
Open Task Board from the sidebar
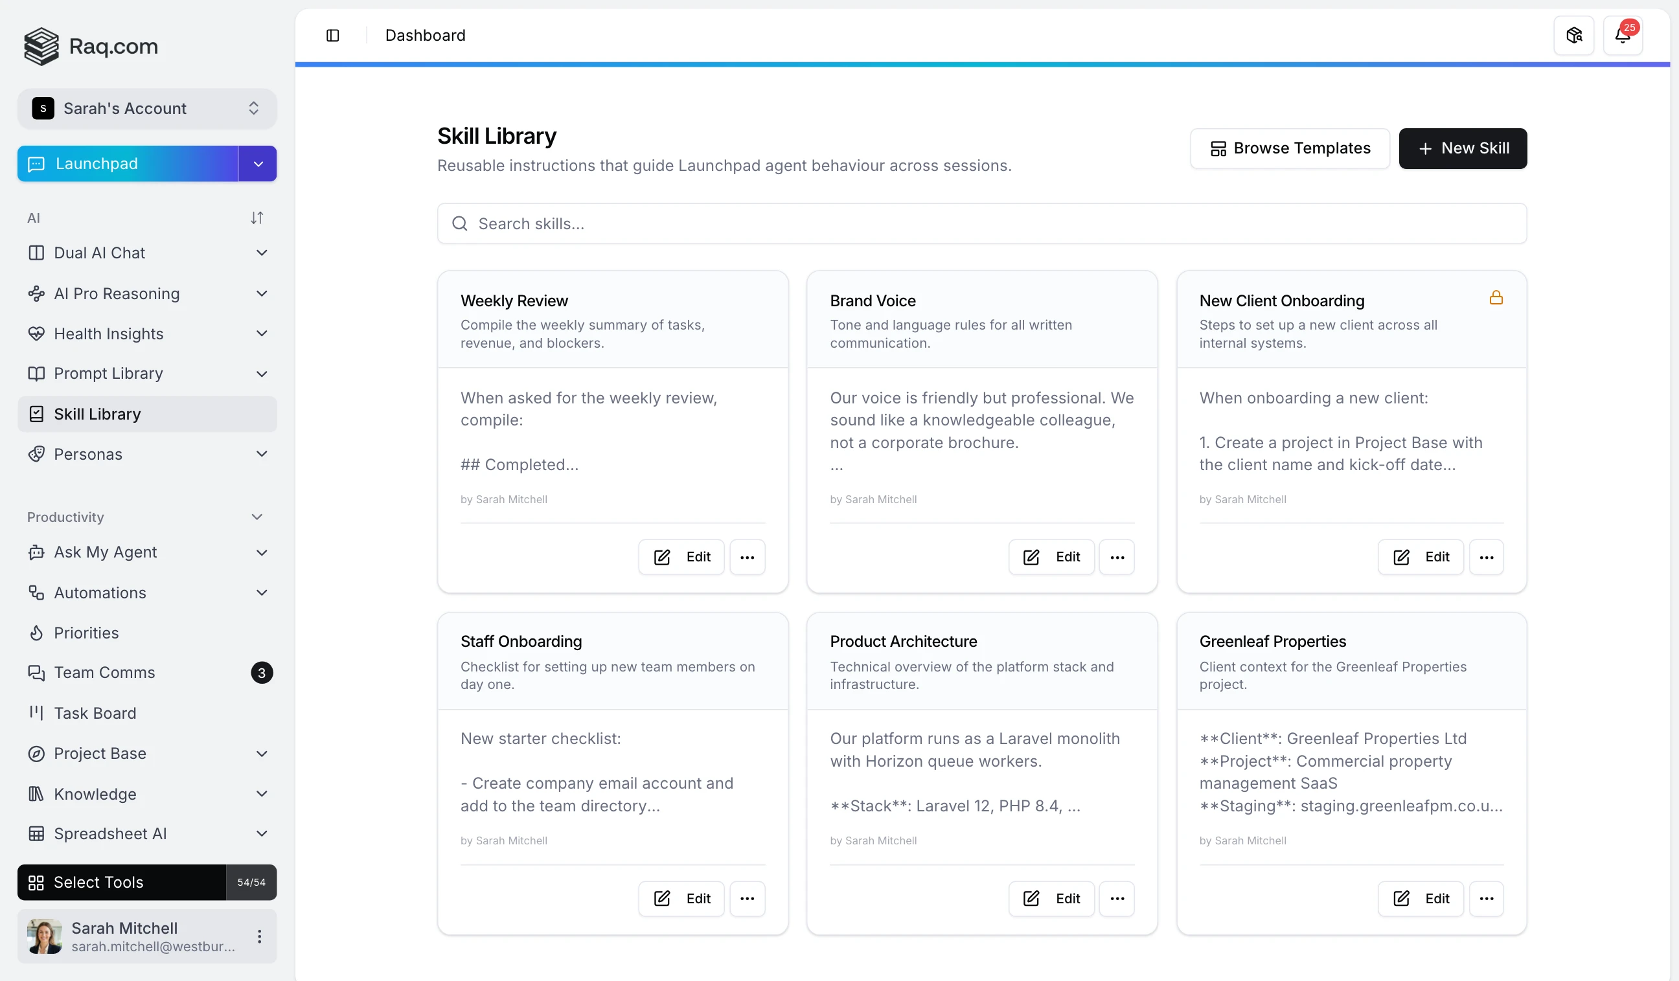point(95,713)
